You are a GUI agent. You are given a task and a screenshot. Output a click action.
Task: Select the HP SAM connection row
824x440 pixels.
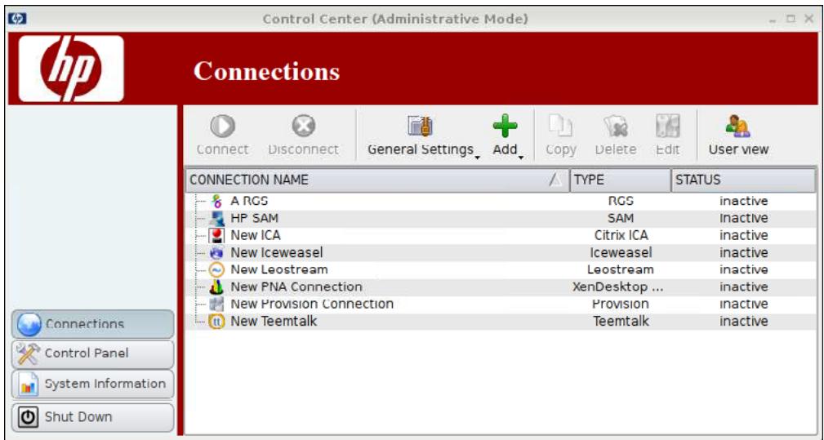pos(501,219)
